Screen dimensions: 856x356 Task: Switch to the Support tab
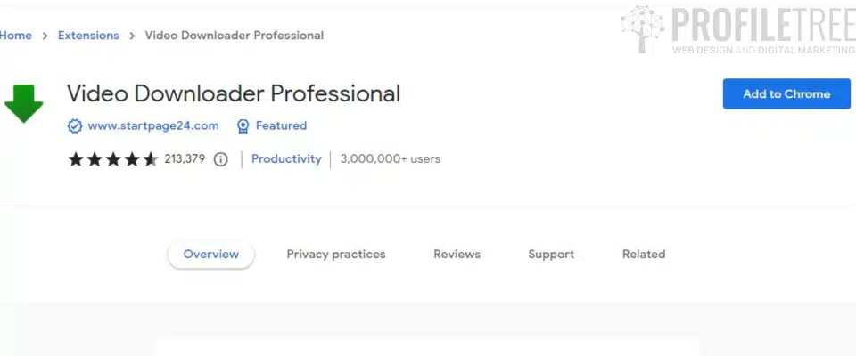pyautogui.click(x=551, y=255)
